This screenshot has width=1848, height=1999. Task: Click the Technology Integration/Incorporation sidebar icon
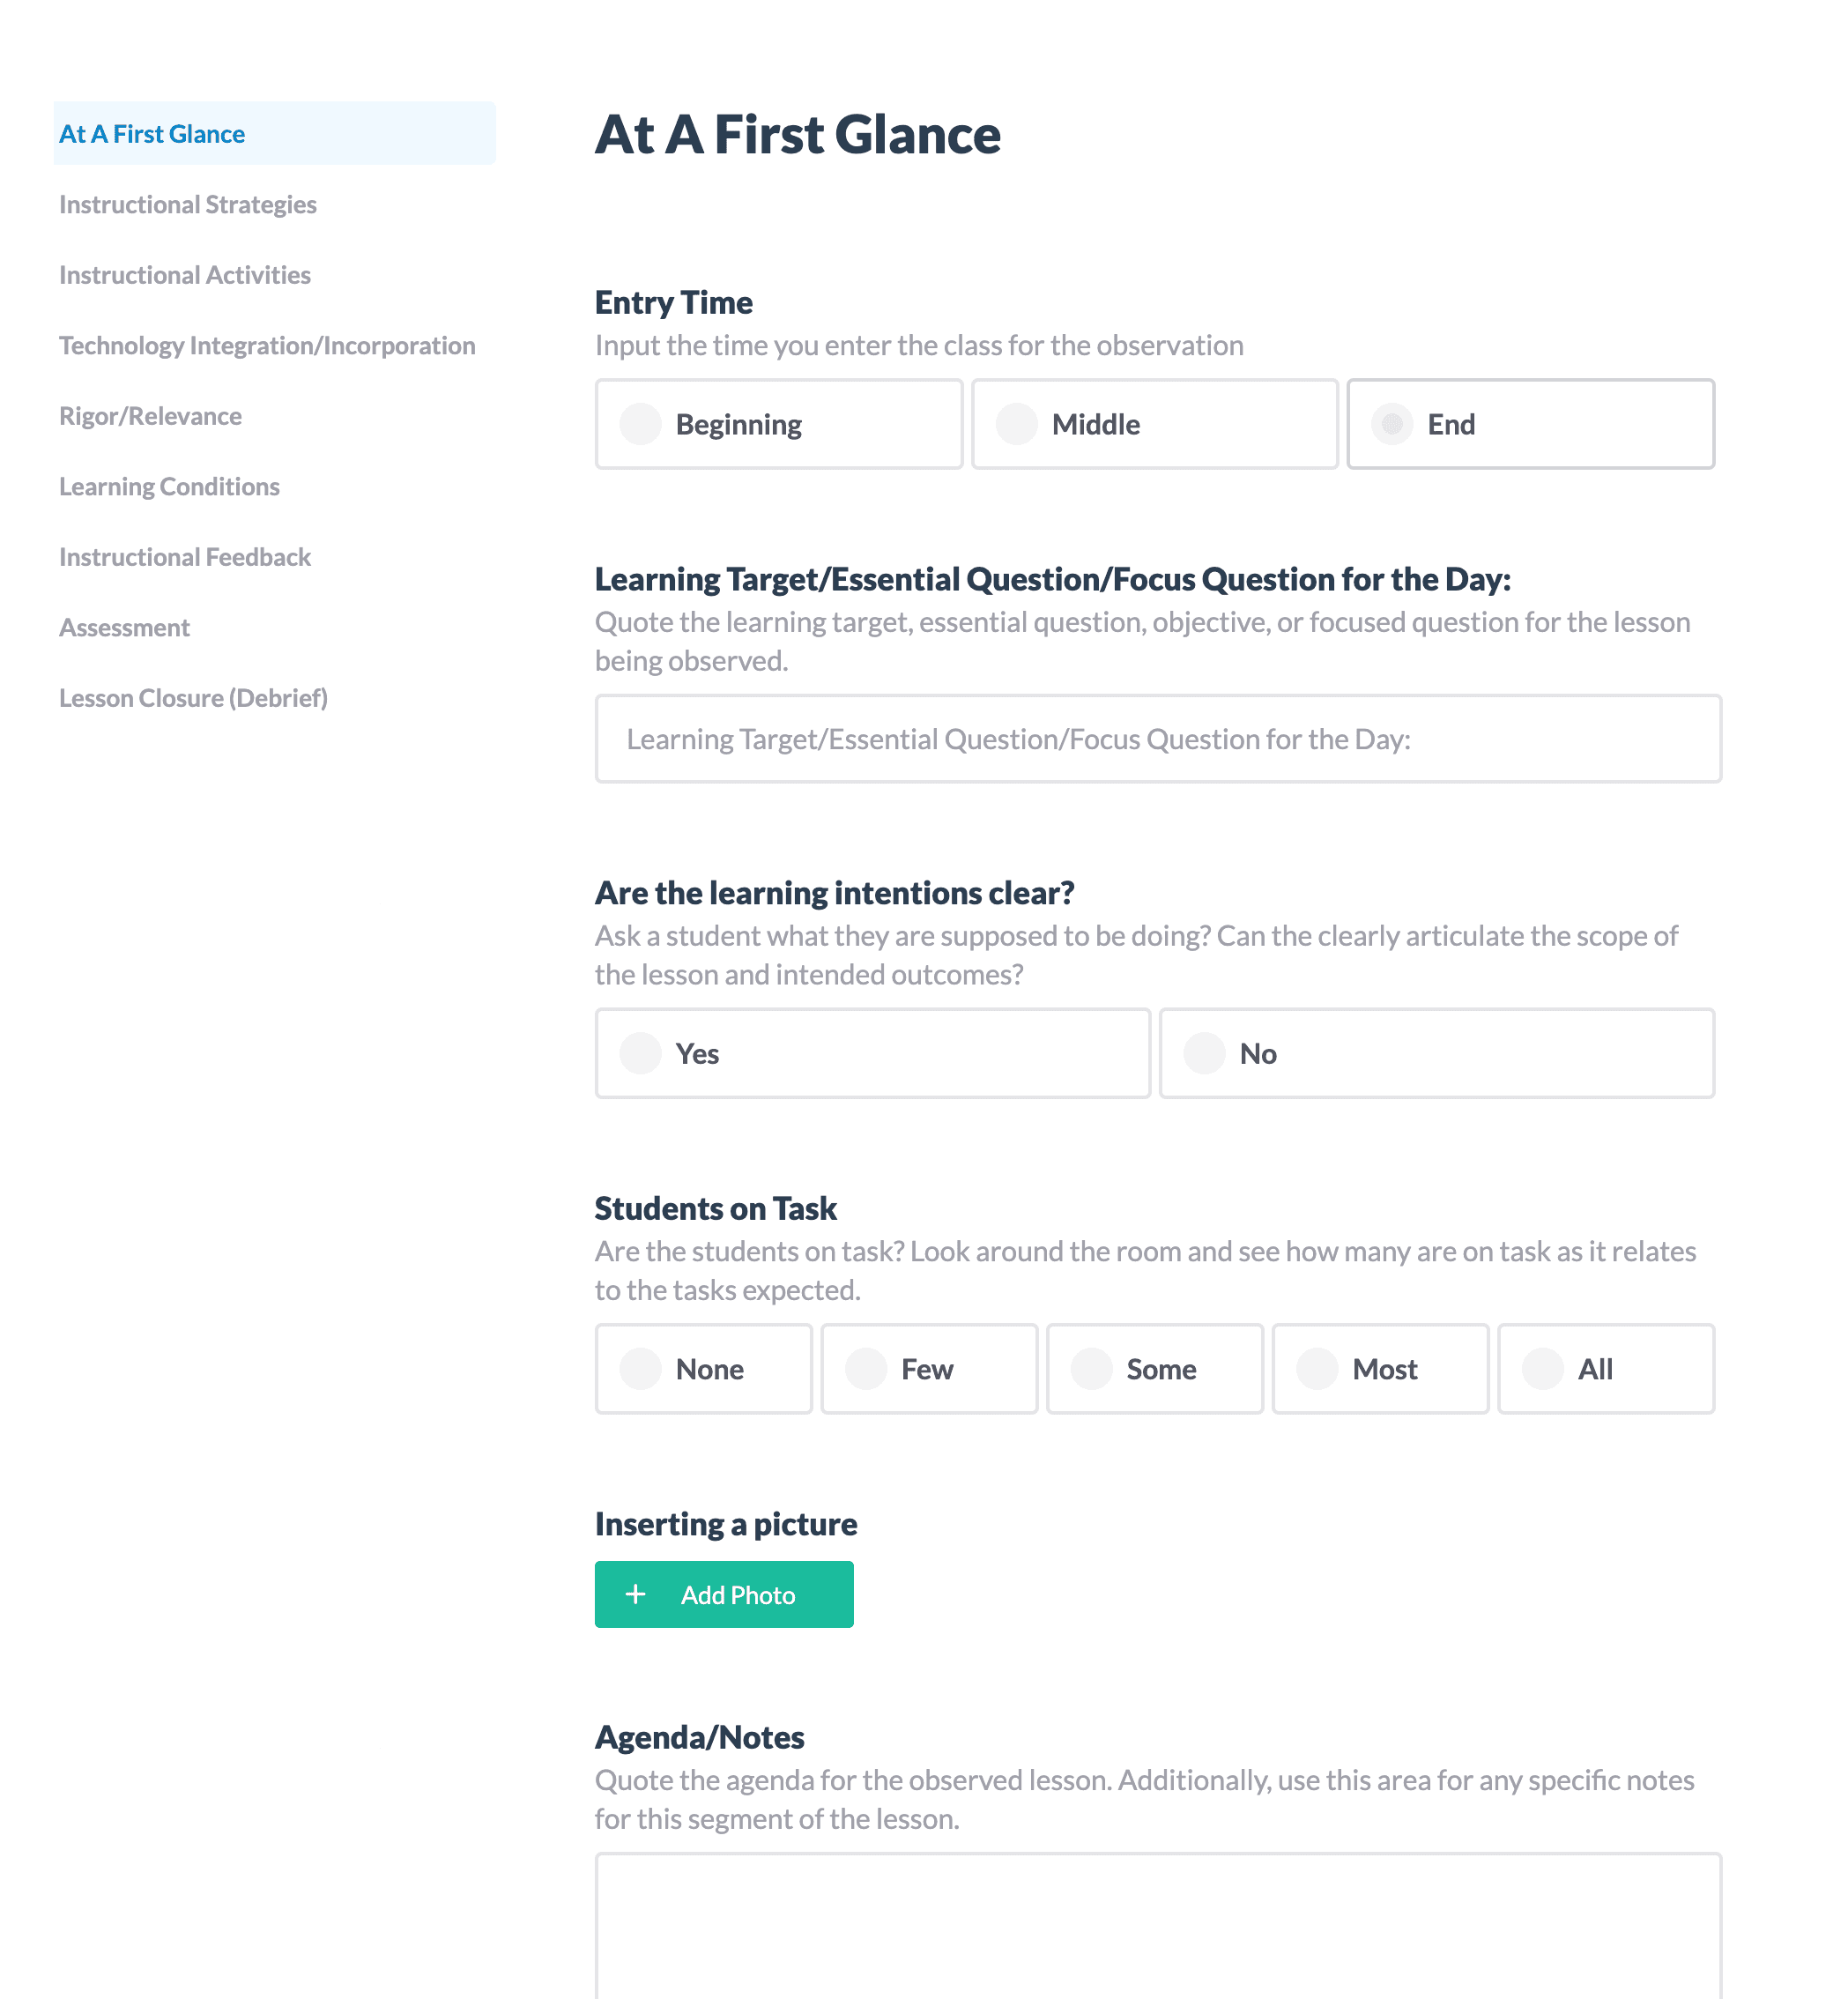click(266, 345)
